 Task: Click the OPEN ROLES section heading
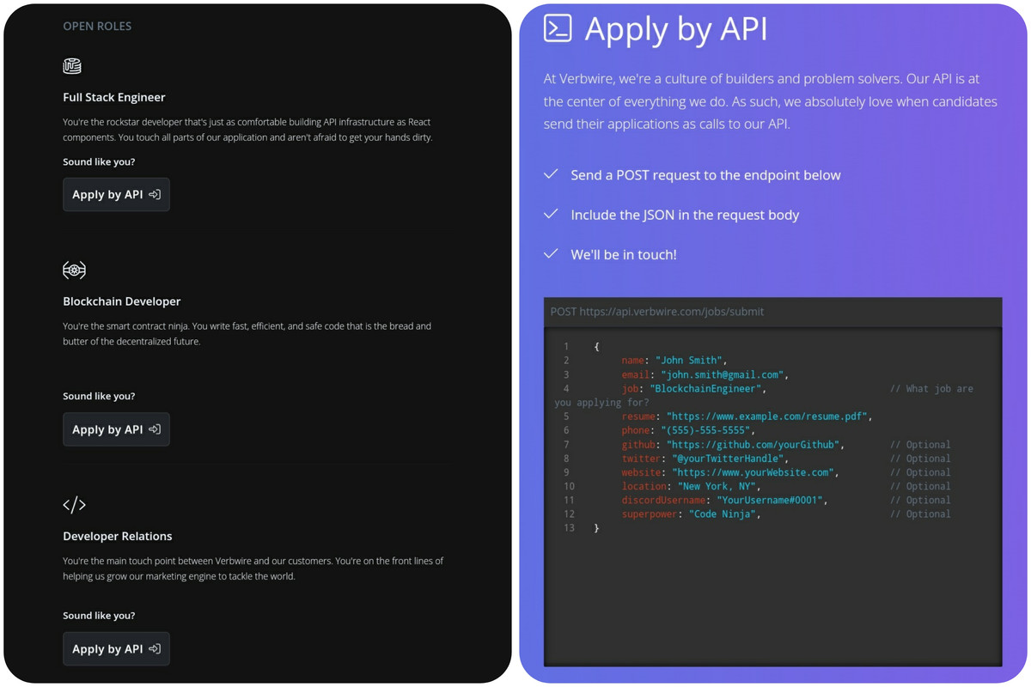coord(97,27)
